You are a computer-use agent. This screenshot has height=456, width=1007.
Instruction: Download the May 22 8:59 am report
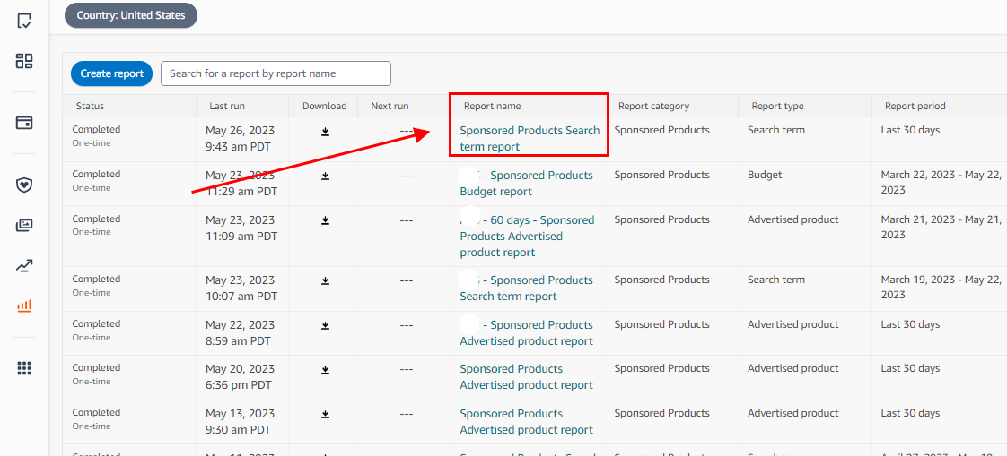(x=325, y=325)
